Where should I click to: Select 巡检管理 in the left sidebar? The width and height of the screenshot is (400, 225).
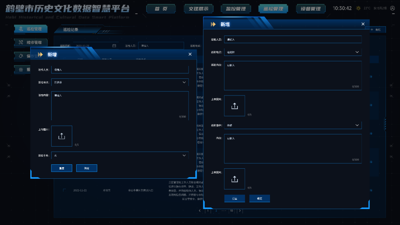31,29
